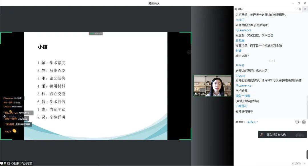Click the screen share icon at bottom-left
This screenshot has width=308, height=166.
click(2, 163)
